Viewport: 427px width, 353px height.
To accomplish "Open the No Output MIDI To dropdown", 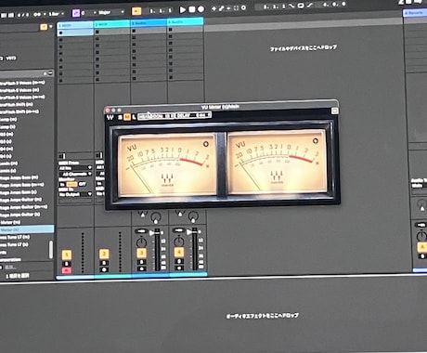I will point(75,194).
